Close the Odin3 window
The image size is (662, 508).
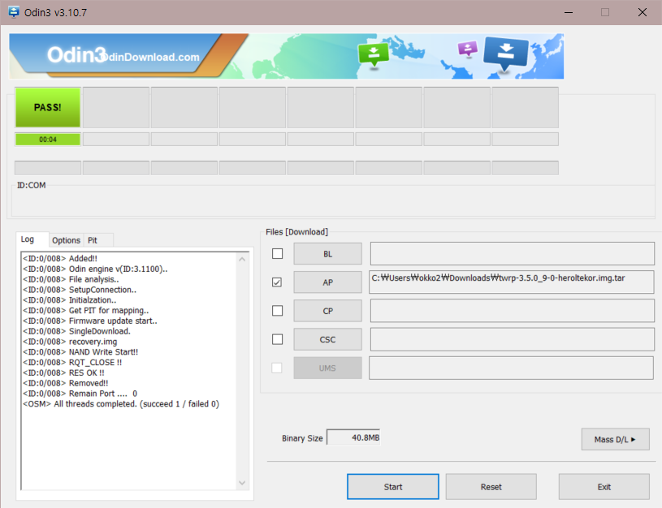coord(643,12)
